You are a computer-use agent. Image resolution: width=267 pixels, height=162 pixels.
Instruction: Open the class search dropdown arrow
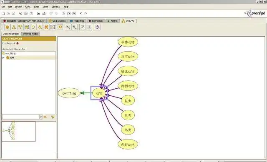pos(41,117)
